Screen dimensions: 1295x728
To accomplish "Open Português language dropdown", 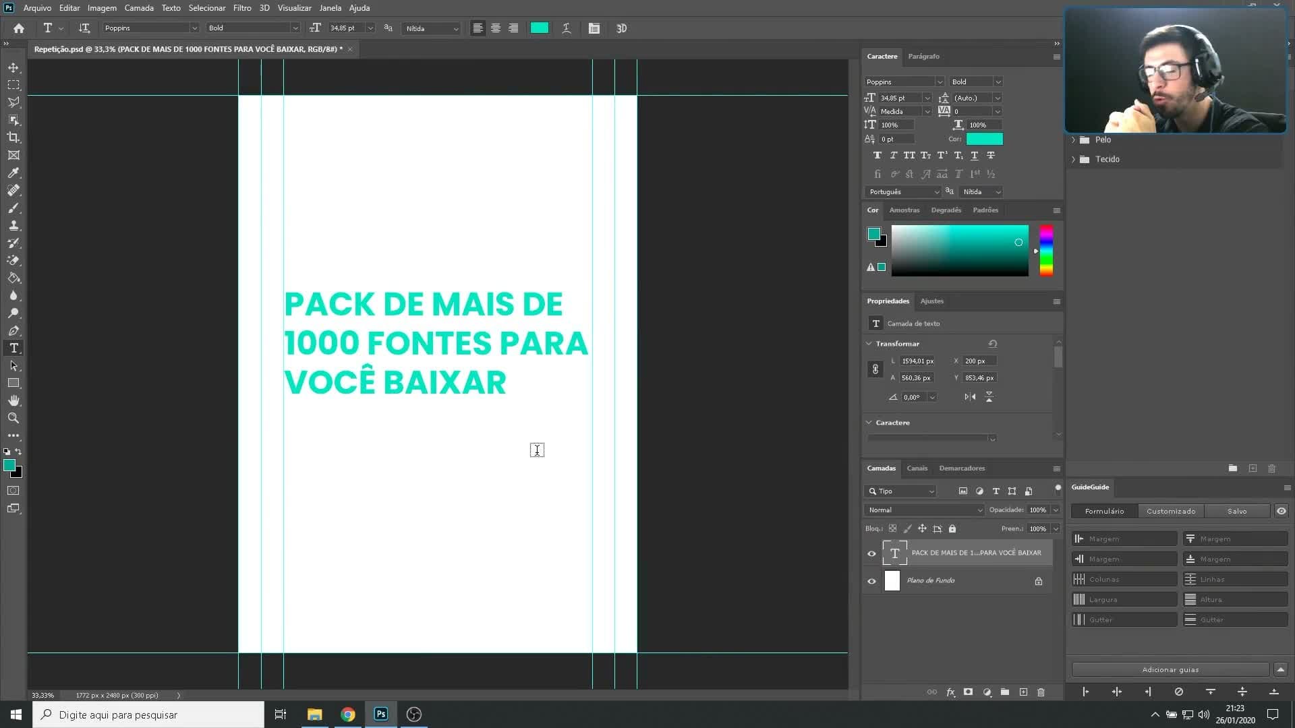I will pos(902,192).
